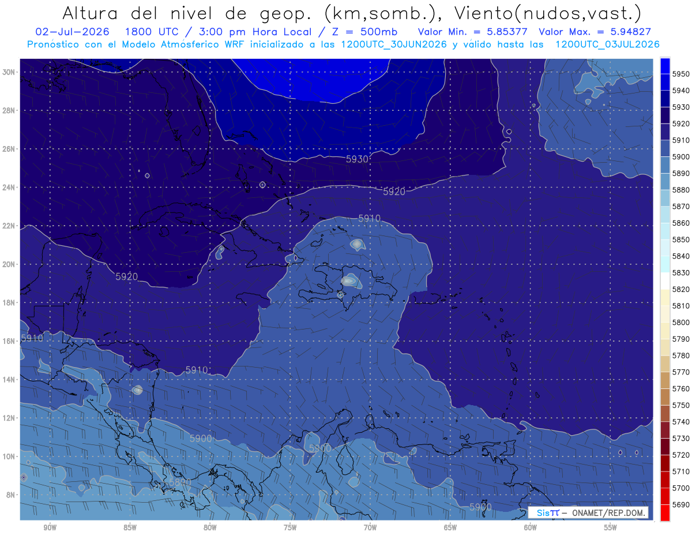Viewport: 692px width, 535px height.
Task: Click the 65W longitude axis label
Action: pyautogui.click(x=450, y=527)
